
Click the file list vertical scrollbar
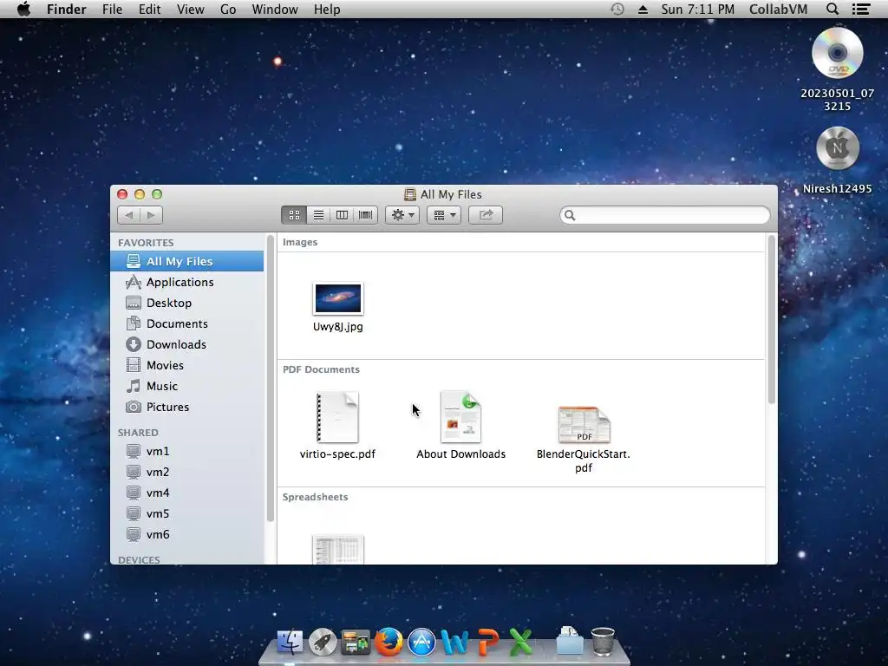click(771, 320)
